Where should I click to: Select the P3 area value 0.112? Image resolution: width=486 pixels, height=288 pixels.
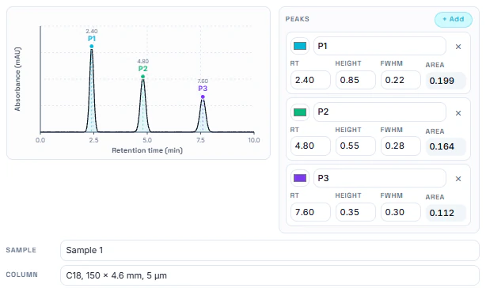point(446,213)
